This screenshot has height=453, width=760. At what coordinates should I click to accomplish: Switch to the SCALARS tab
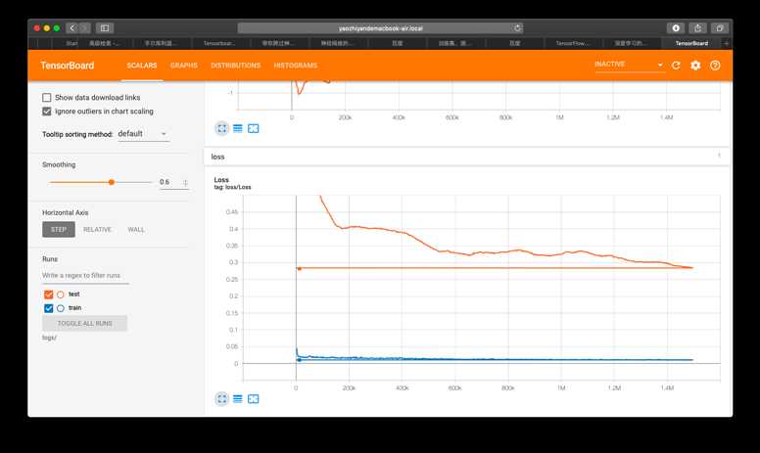[x=142, y=66]
